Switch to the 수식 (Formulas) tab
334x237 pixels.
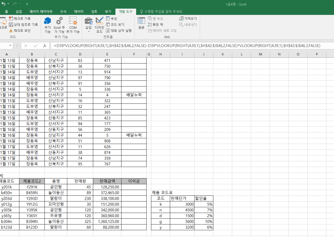click(63, 11)
